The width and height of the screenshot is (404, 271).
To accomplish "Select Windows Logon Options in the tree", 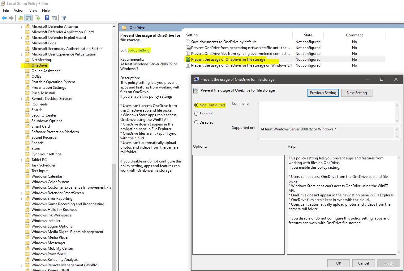I will 52,226.
